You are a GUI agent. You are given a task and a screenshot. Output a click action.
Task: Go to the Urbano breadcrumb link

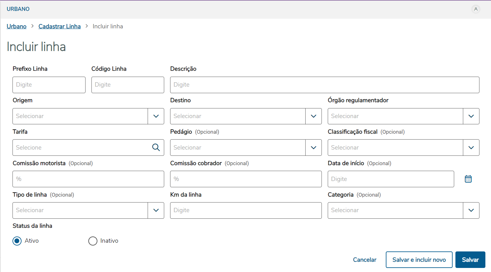coord(17,26)
